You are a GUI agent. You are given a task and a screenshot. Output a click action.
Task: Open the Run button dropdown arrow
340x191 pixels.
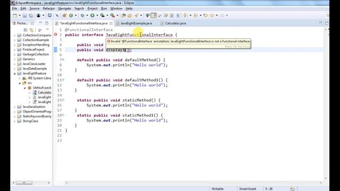(x=97, y=15)
